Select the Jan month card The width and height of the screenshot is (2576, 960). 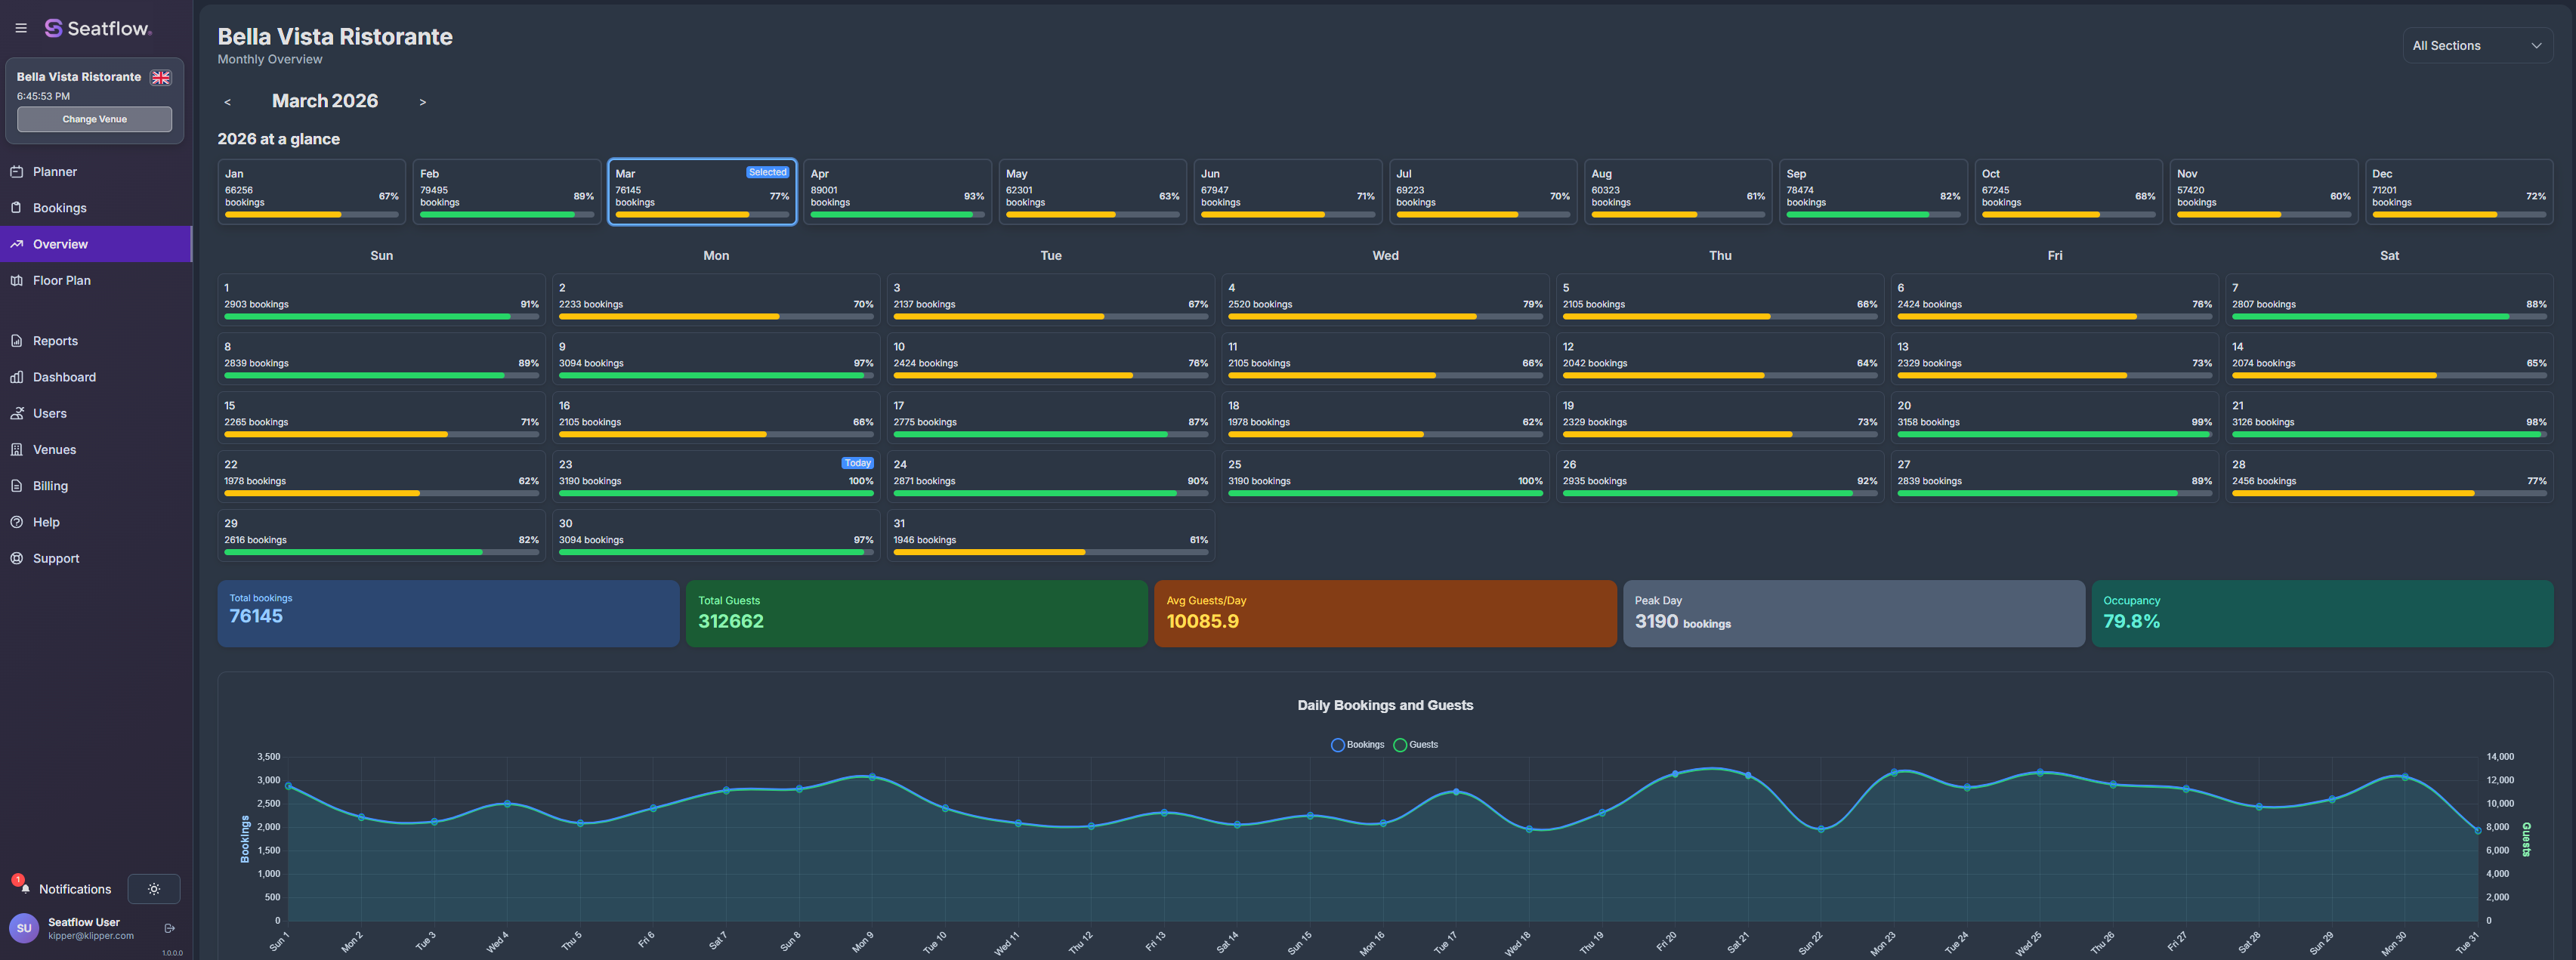(312, 192)
